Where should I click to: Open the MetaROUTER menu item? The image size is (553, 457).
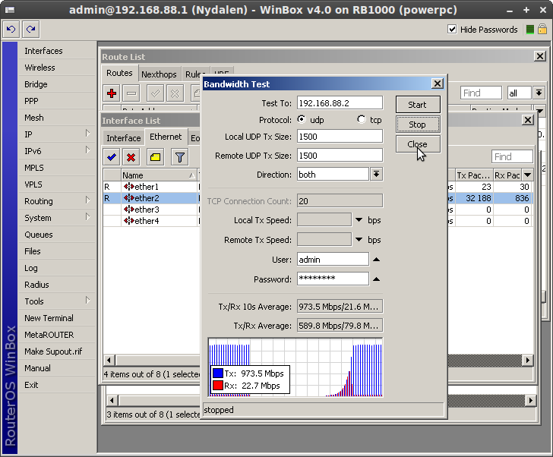point(49,335)
